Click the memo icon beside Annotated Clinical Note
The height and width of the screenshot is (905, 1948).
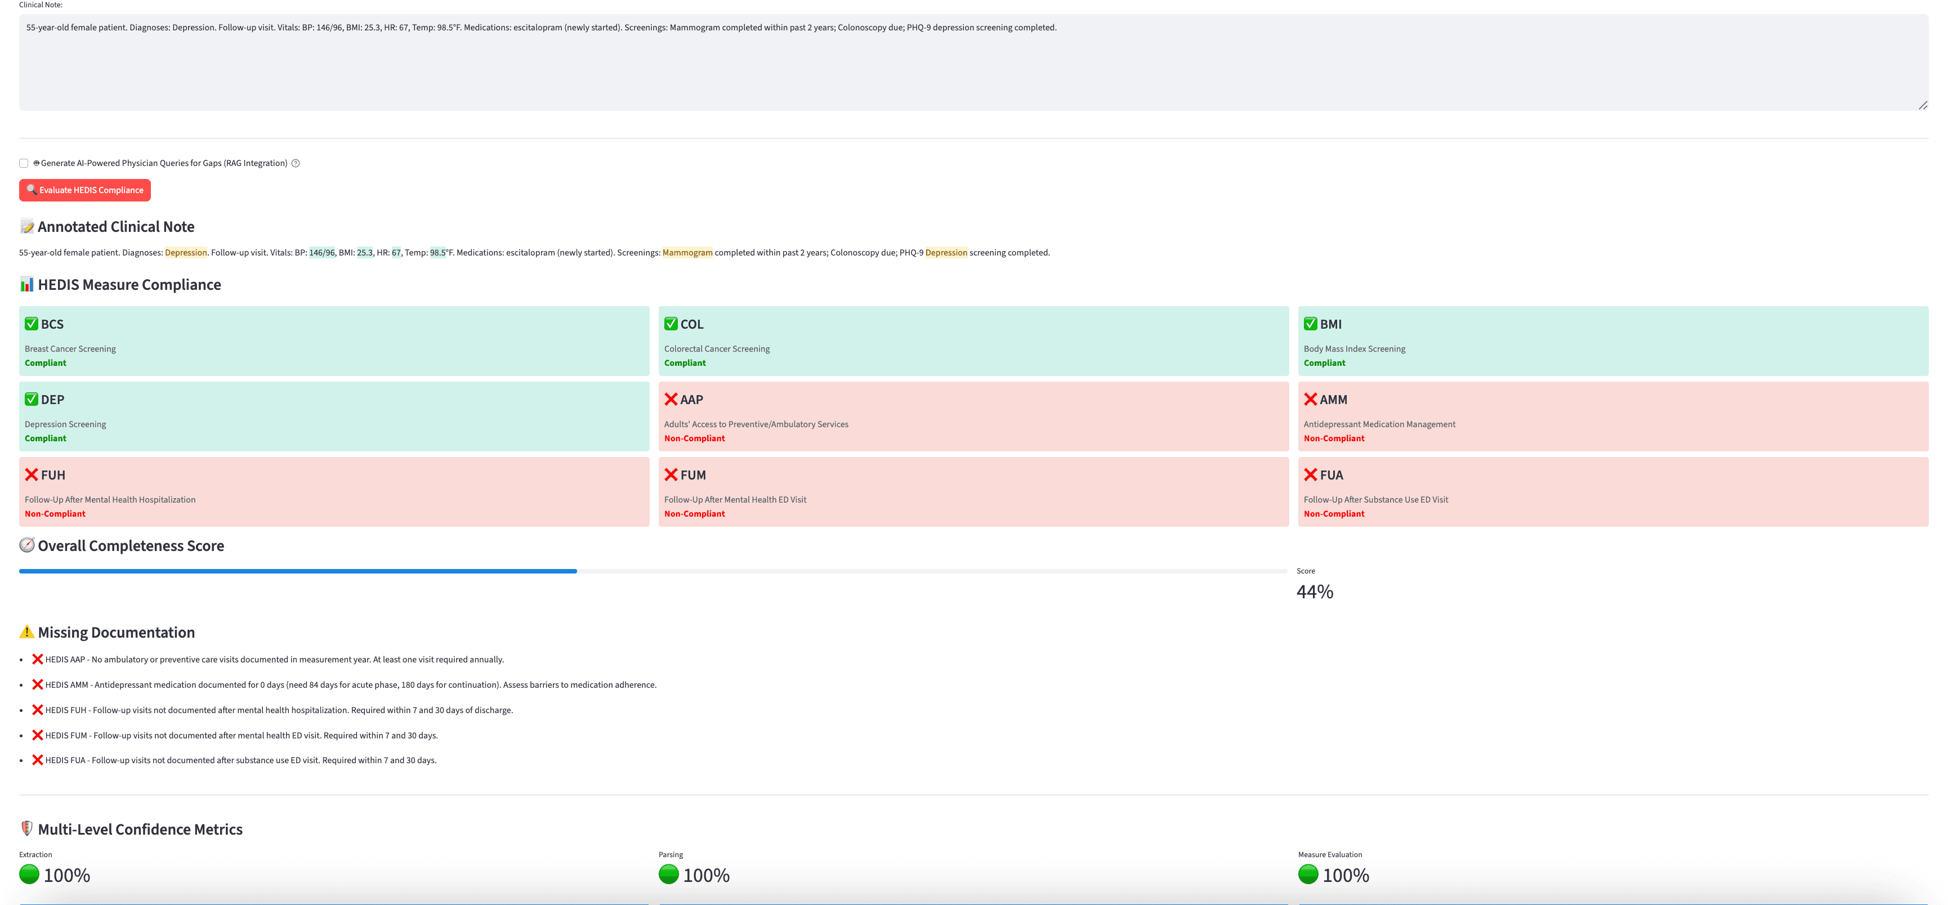pyautogui.click(x=27, y=226)
